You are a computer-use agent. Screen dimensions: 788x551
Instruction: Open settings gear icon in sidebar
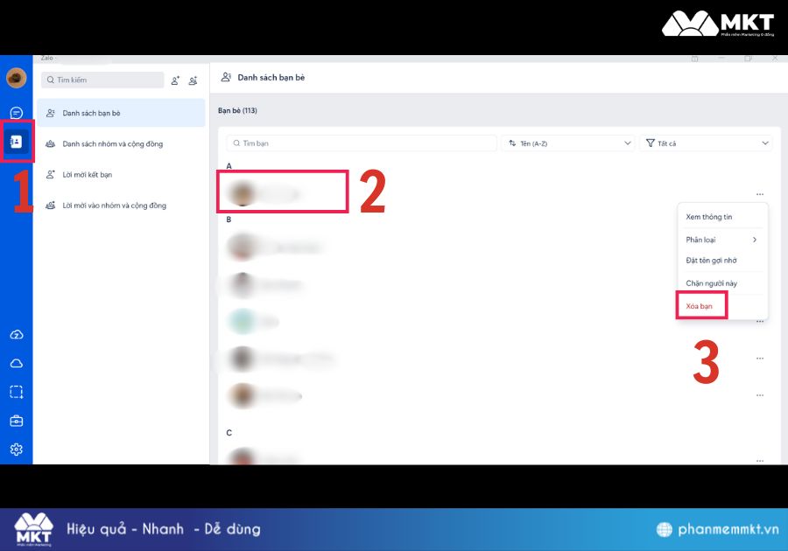(x=16, y=450)
